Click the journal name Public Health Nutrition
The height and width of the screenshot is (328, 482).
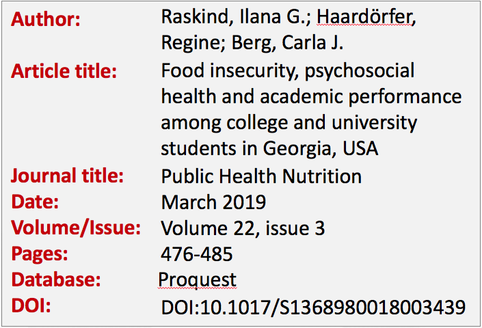click(x=261, y=176)
